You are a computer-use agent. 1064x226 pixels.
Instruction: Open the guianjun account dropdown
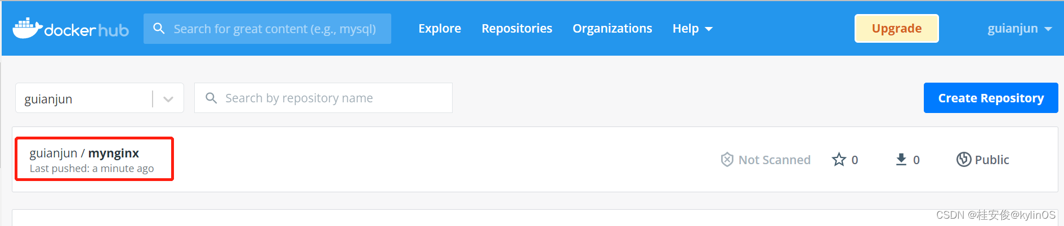point(1020,29)
